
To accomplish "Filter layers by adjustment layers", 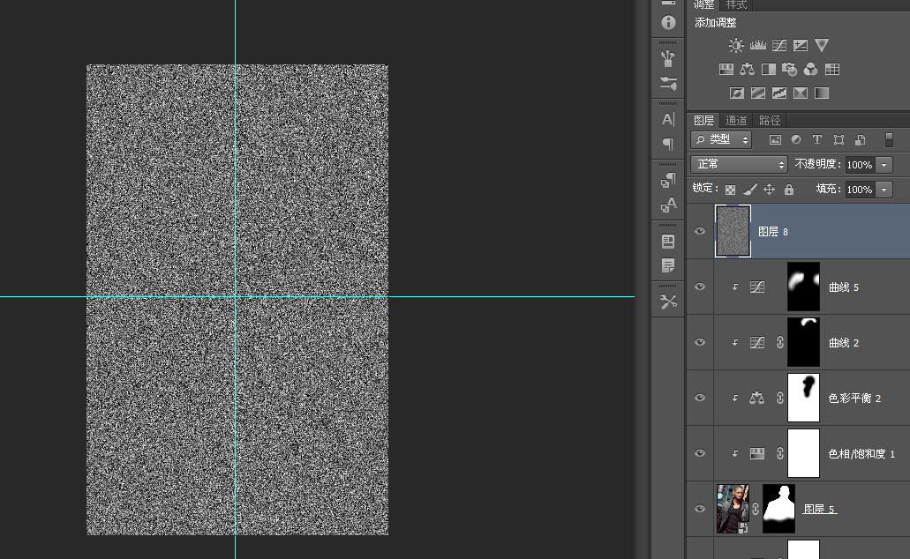I will (796, 139).
